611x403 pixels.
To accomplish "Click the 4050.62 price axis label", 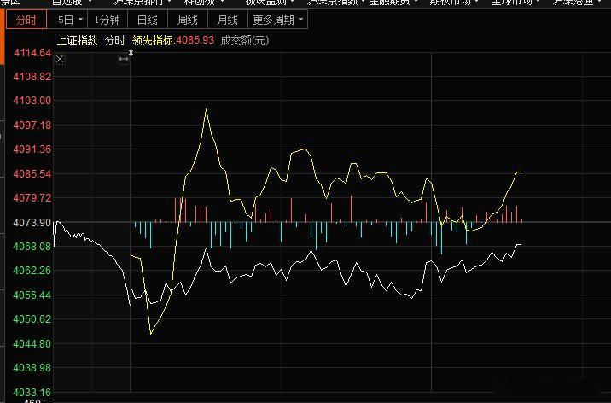I will point(32,319).
